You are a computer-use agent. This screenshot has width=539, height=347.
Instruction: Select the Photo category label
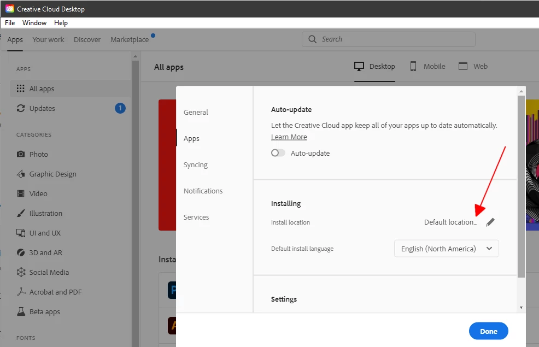[x=38, y=154]
